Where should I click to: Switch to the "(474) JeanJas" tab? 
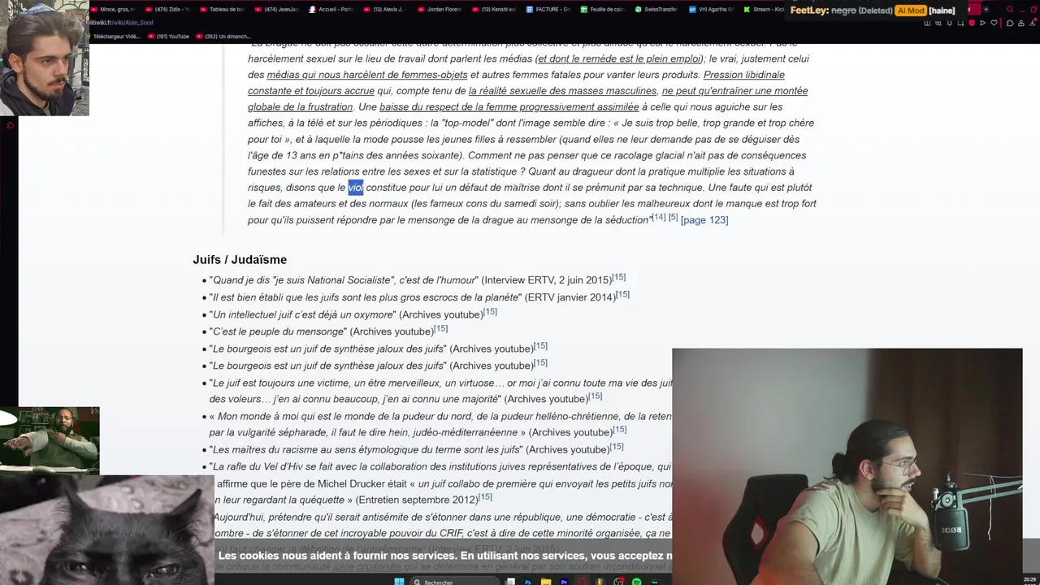[276, 10]
